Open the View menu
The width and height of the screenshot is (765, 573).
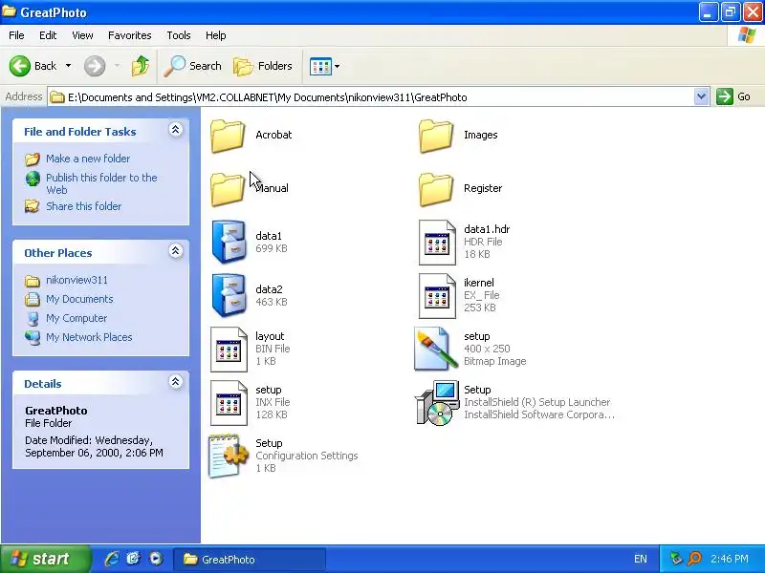point(82,35)
